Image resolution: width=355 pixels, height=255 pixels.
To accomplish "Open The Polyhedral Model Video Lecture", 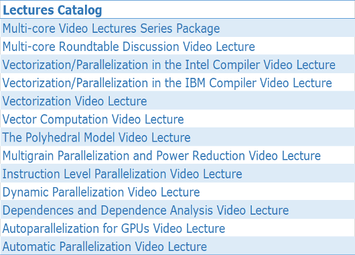I will point(96,138).
